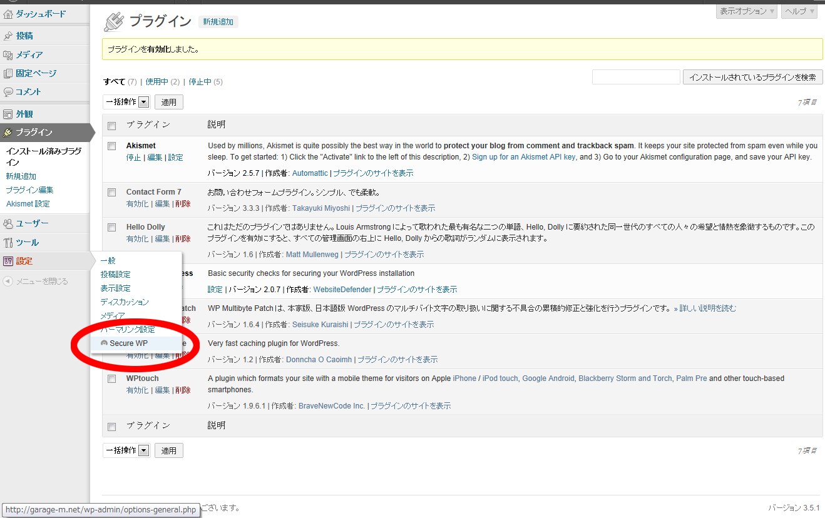Viewport: 825px width, 518px height.
Task: Select ディスカッション in the settings flyout
Action: [125, 302]
